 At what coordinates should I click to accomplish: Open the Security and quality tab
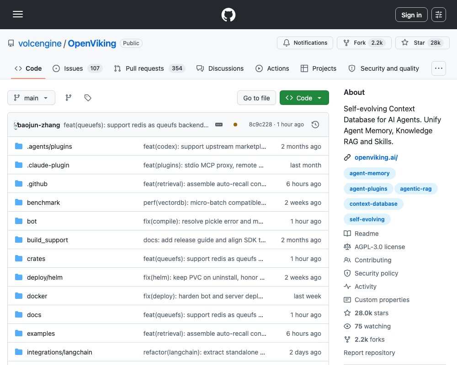click(x=384, y=68)
